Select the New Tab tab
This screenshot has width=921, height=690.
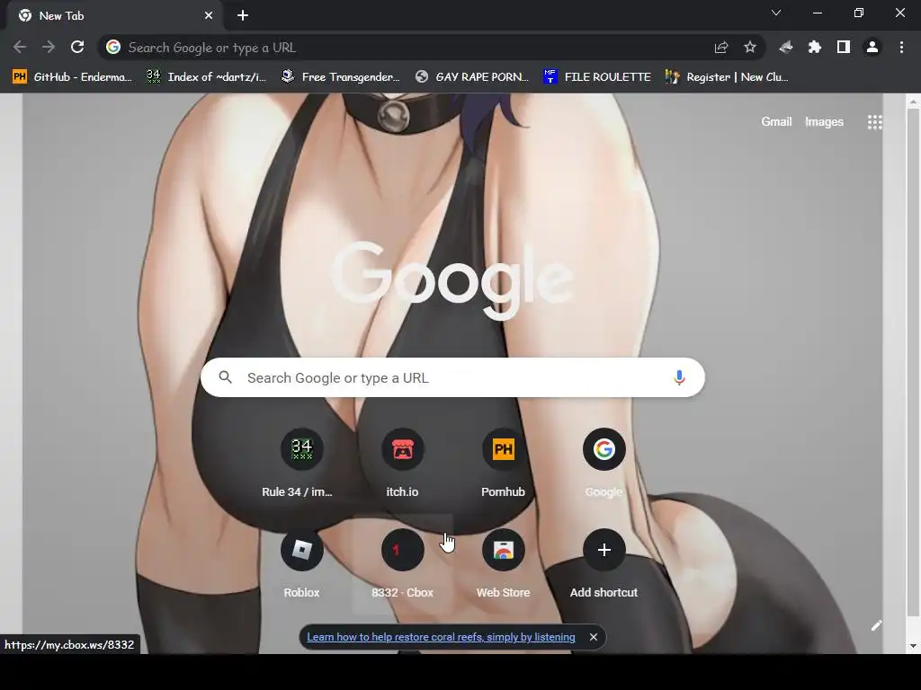(114, 16)
